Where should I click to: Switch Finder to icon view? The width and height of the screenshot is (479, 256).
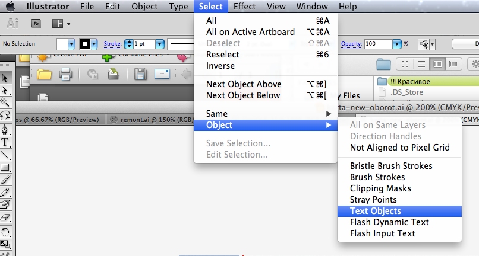point(405,64)
